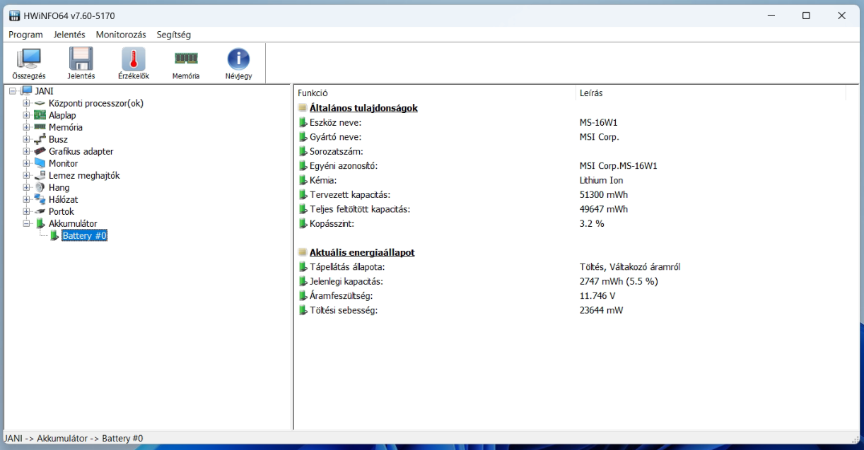The width and height of the screenshot is (864, 450).
Task: Collapse the Akkumulátor tree node
Action: coord(26,223)
